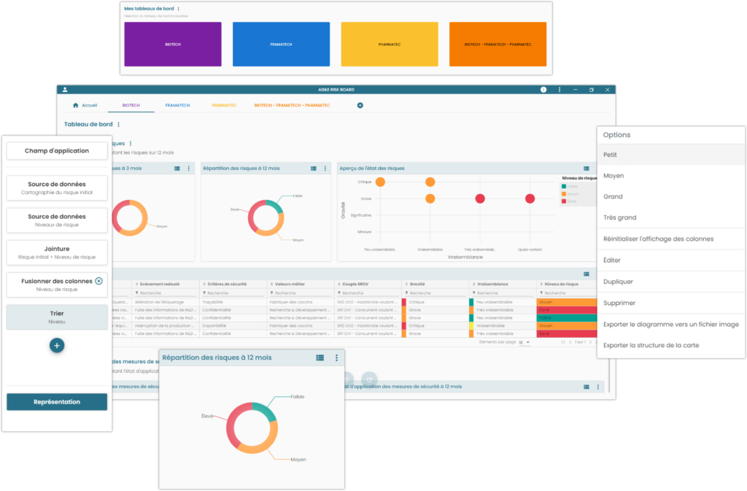Click the Représentation button

(56, 401)
